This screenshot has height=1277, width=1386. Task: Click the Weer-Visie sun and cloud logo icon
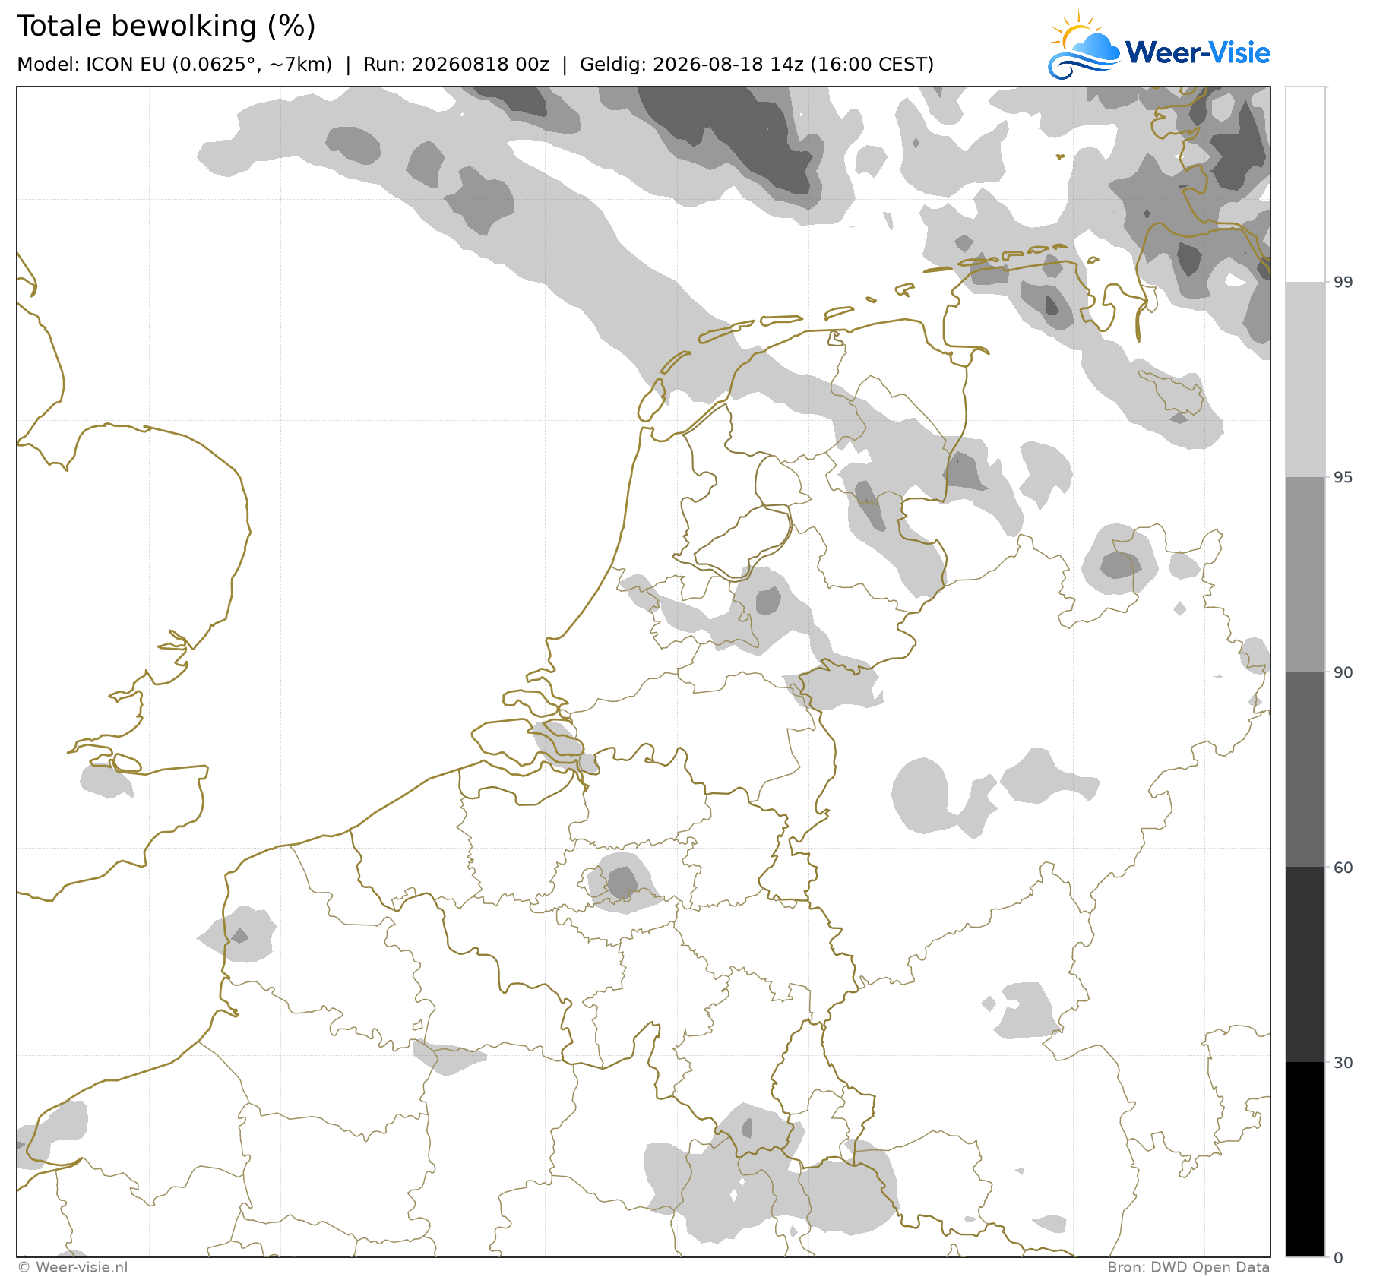tap(1084, 46)
